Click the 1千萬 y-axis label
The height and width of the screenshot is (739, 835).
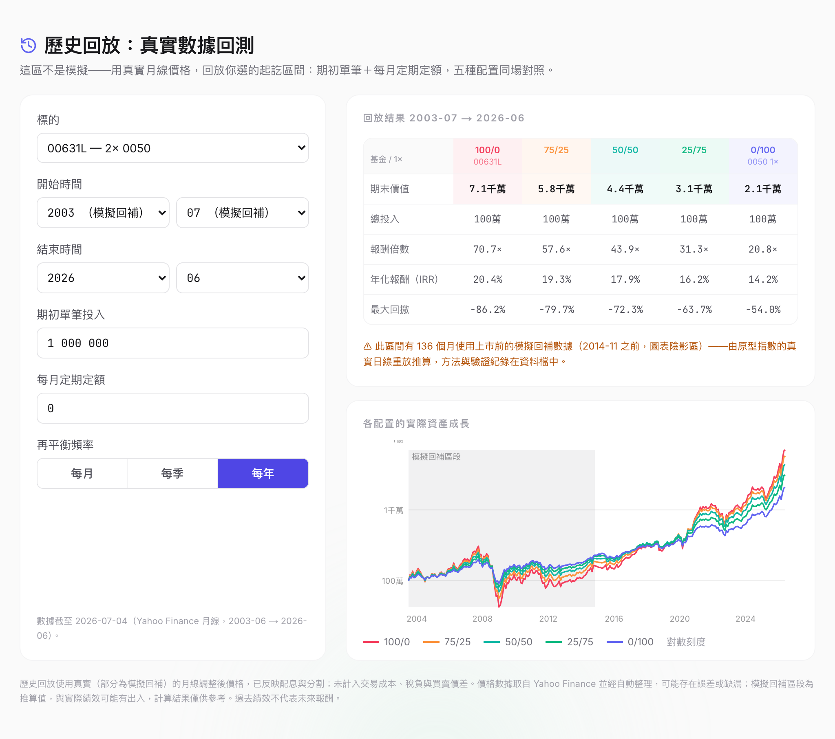393,510
